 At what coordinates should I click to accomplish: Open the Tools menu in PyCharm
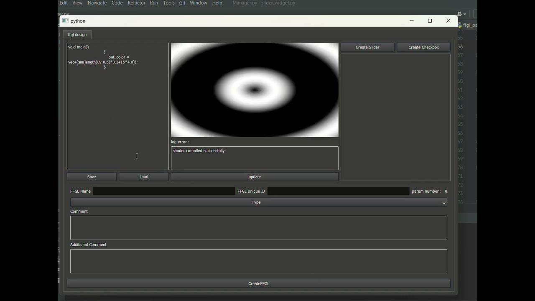169,3
